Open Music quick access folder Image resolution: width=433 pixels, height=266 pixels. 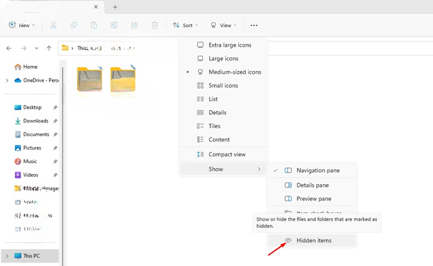coord(26,161)
